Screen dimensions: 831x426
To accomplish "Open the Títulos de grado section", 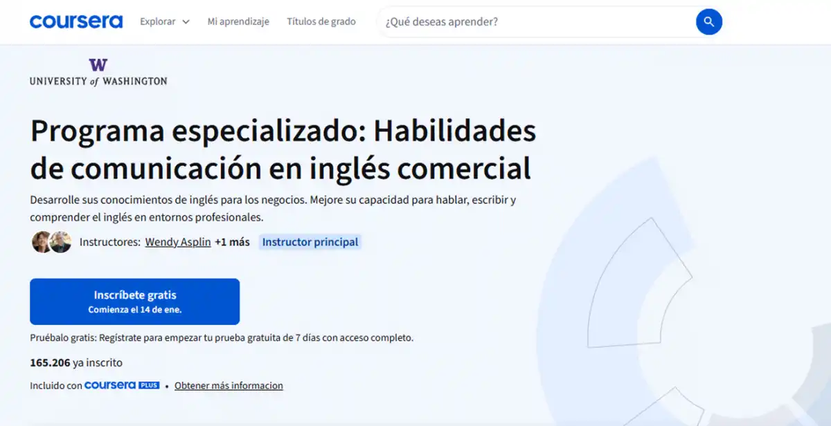I will pyautogui.click(x=321, y=21).
